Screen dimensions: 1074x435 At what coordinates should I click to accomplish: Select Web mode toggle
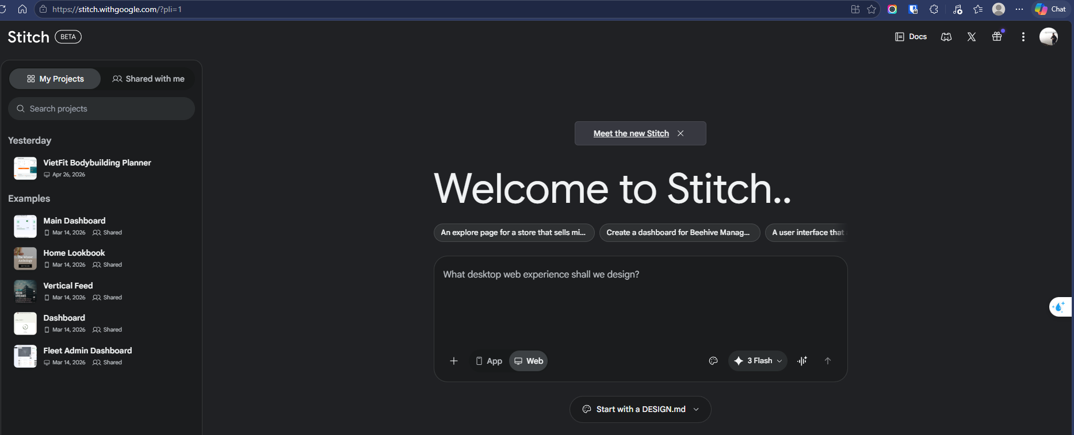coord(529,361)
